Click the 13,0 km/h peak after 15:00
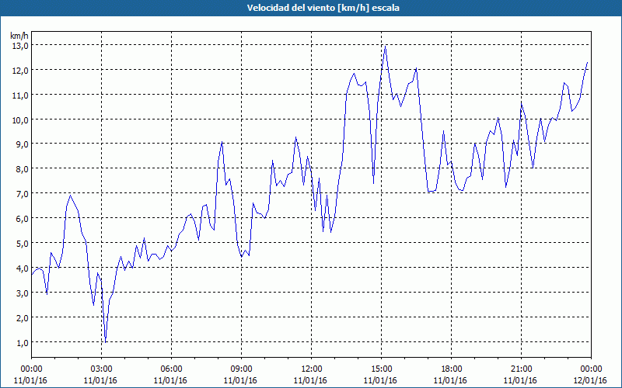 [385, 46]
